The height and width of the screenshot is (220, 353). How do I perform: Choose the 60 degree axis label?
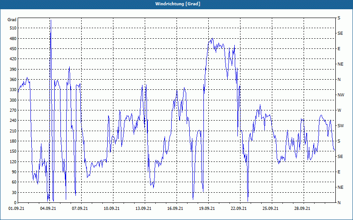pyautogui.click(x=14, y=182)
